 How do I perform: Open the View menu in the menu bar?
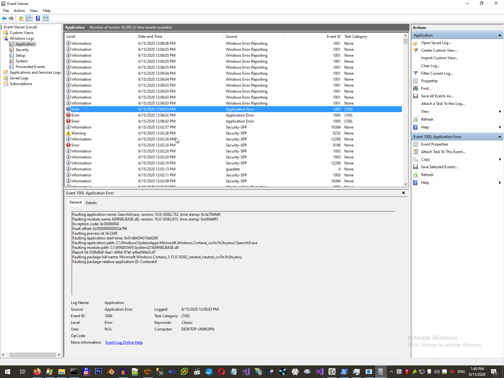click(34, 11)
